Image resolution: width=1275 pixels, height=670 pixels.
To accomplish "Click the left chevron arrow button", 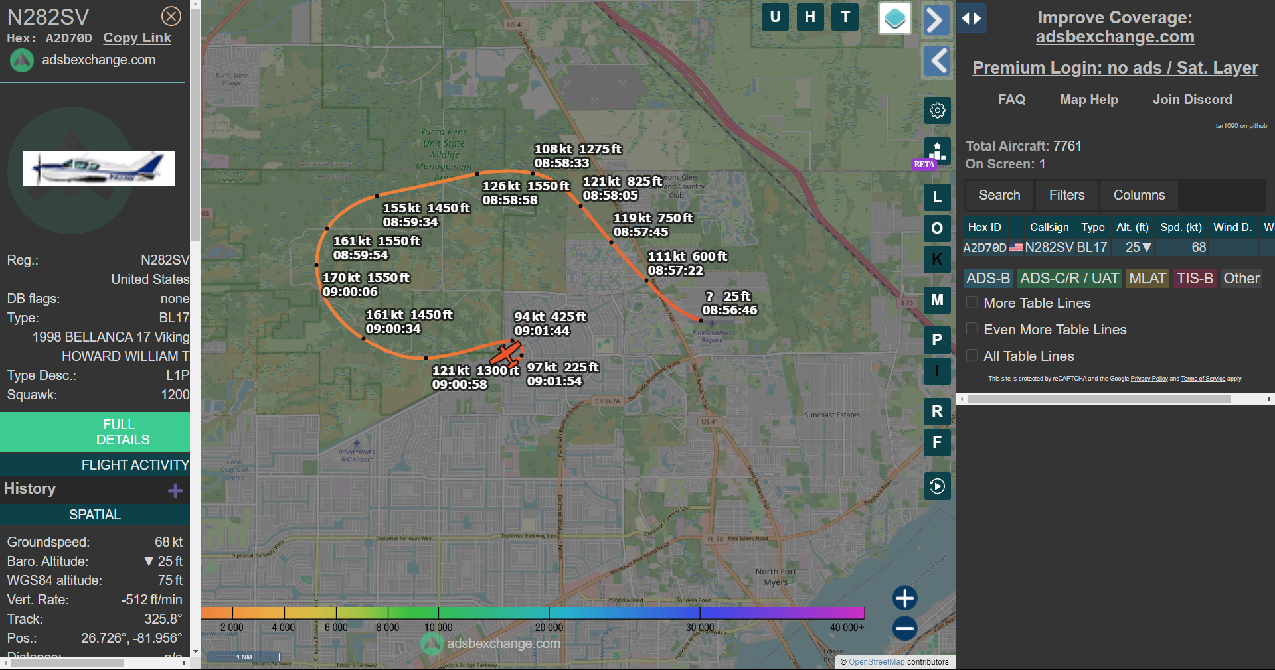I will click(x=938, y=61).
